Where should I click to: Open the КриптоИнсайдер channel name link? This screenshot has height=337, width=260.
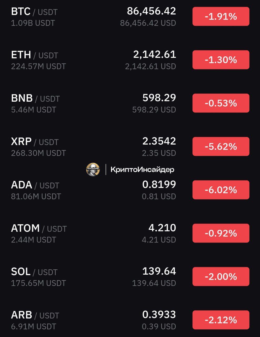point(142,170)
